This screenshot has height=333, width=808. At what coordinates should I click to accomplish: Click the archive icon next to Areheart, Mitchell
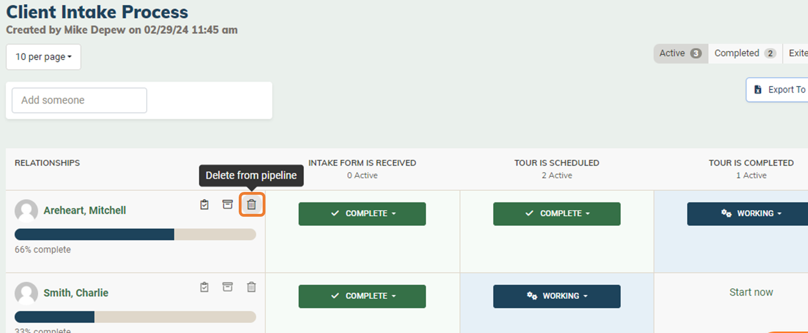(x=228, y=205)
